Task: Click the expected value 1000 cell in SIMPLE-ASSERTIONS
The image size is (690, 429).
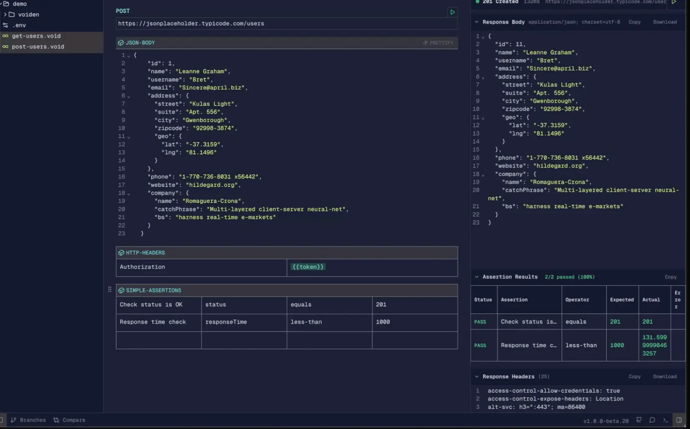Action: pyautogui.click(x=415, y=322)
